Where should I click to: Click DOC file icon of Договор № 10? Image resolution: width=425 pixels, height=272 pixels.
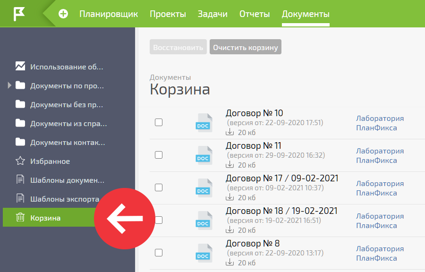(x=204, y=123)
